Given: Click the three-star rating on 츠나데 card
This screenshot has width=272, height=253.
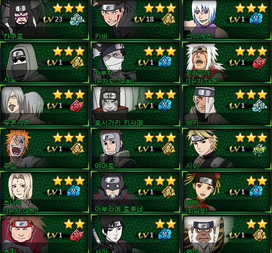Looking at the screenshot, I should click(69, 181).
